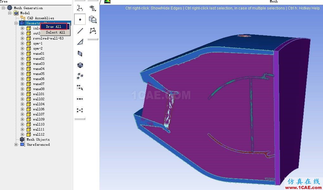
Task: Click the yellow box icon beside sym-1
Action: click(28, 44)
